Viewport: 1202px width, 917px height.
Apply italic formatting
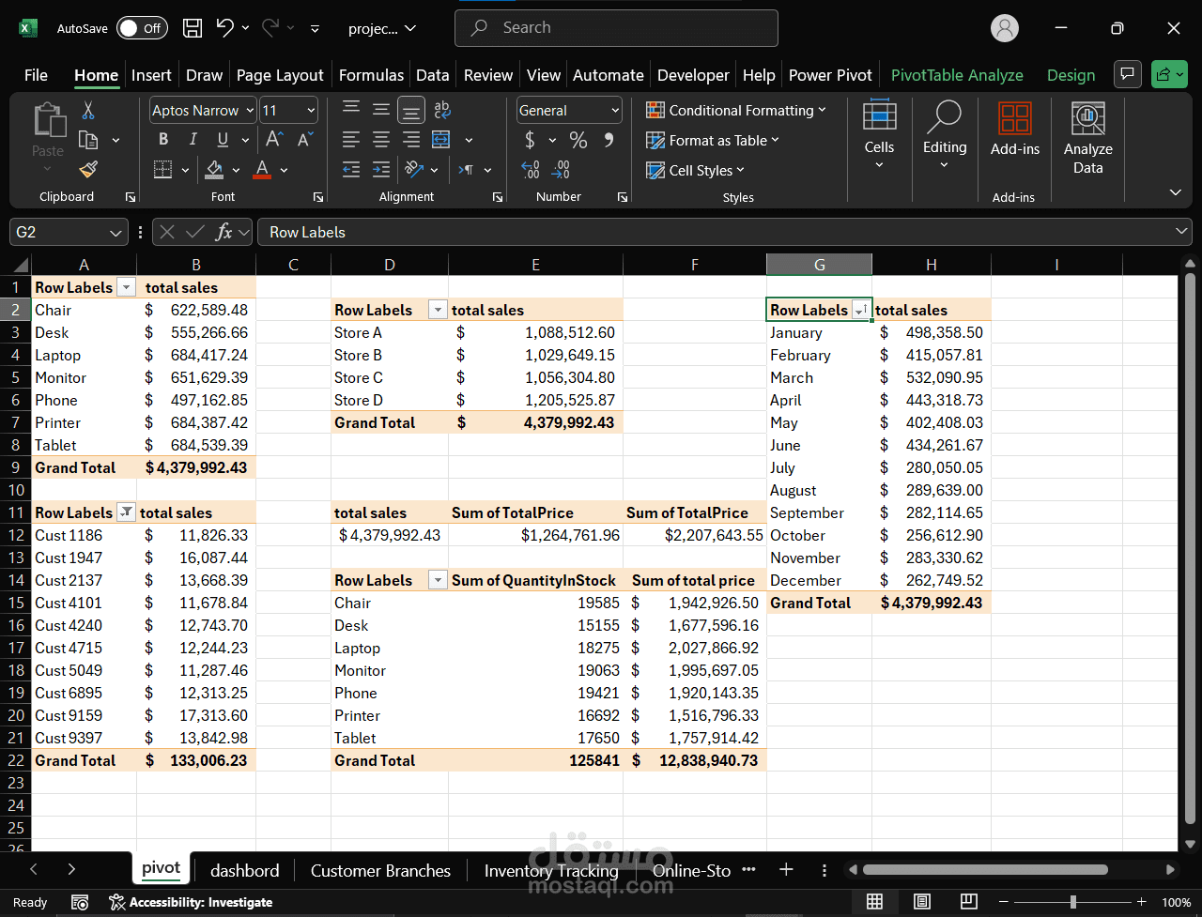tap(193, 140)
